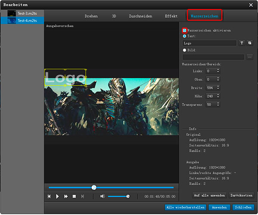
Task: Increase the Breite value with up arrow
Action: pyautogui.click(x=218, y=86)
